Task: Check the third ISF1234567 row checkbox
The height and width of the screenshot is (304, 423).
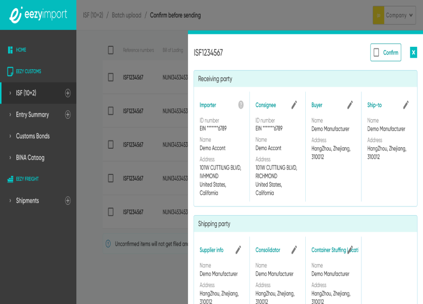Action: (x=111, y=145)
